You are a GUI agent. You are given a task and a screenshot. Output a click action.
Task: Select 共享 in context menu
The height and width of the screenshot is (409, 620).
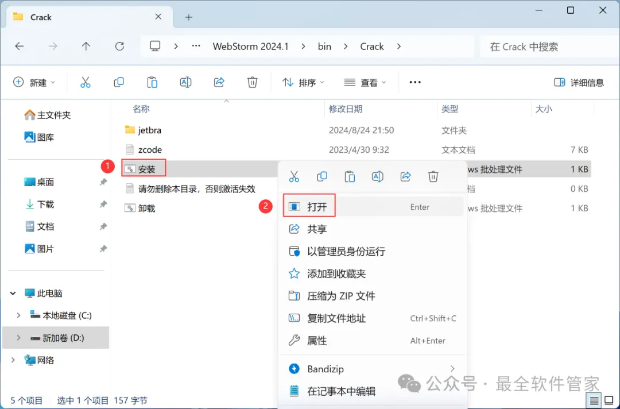373,229
